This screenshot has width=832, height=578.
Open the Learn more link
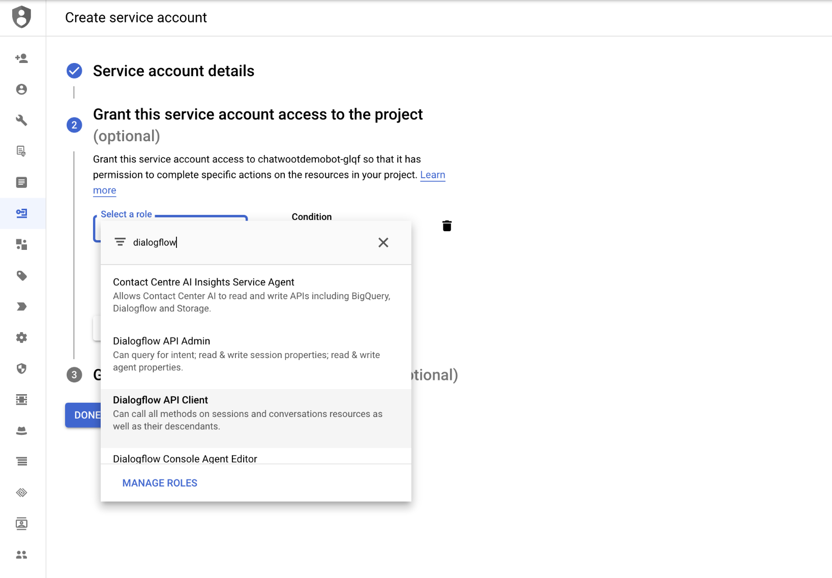pos(432,175)
